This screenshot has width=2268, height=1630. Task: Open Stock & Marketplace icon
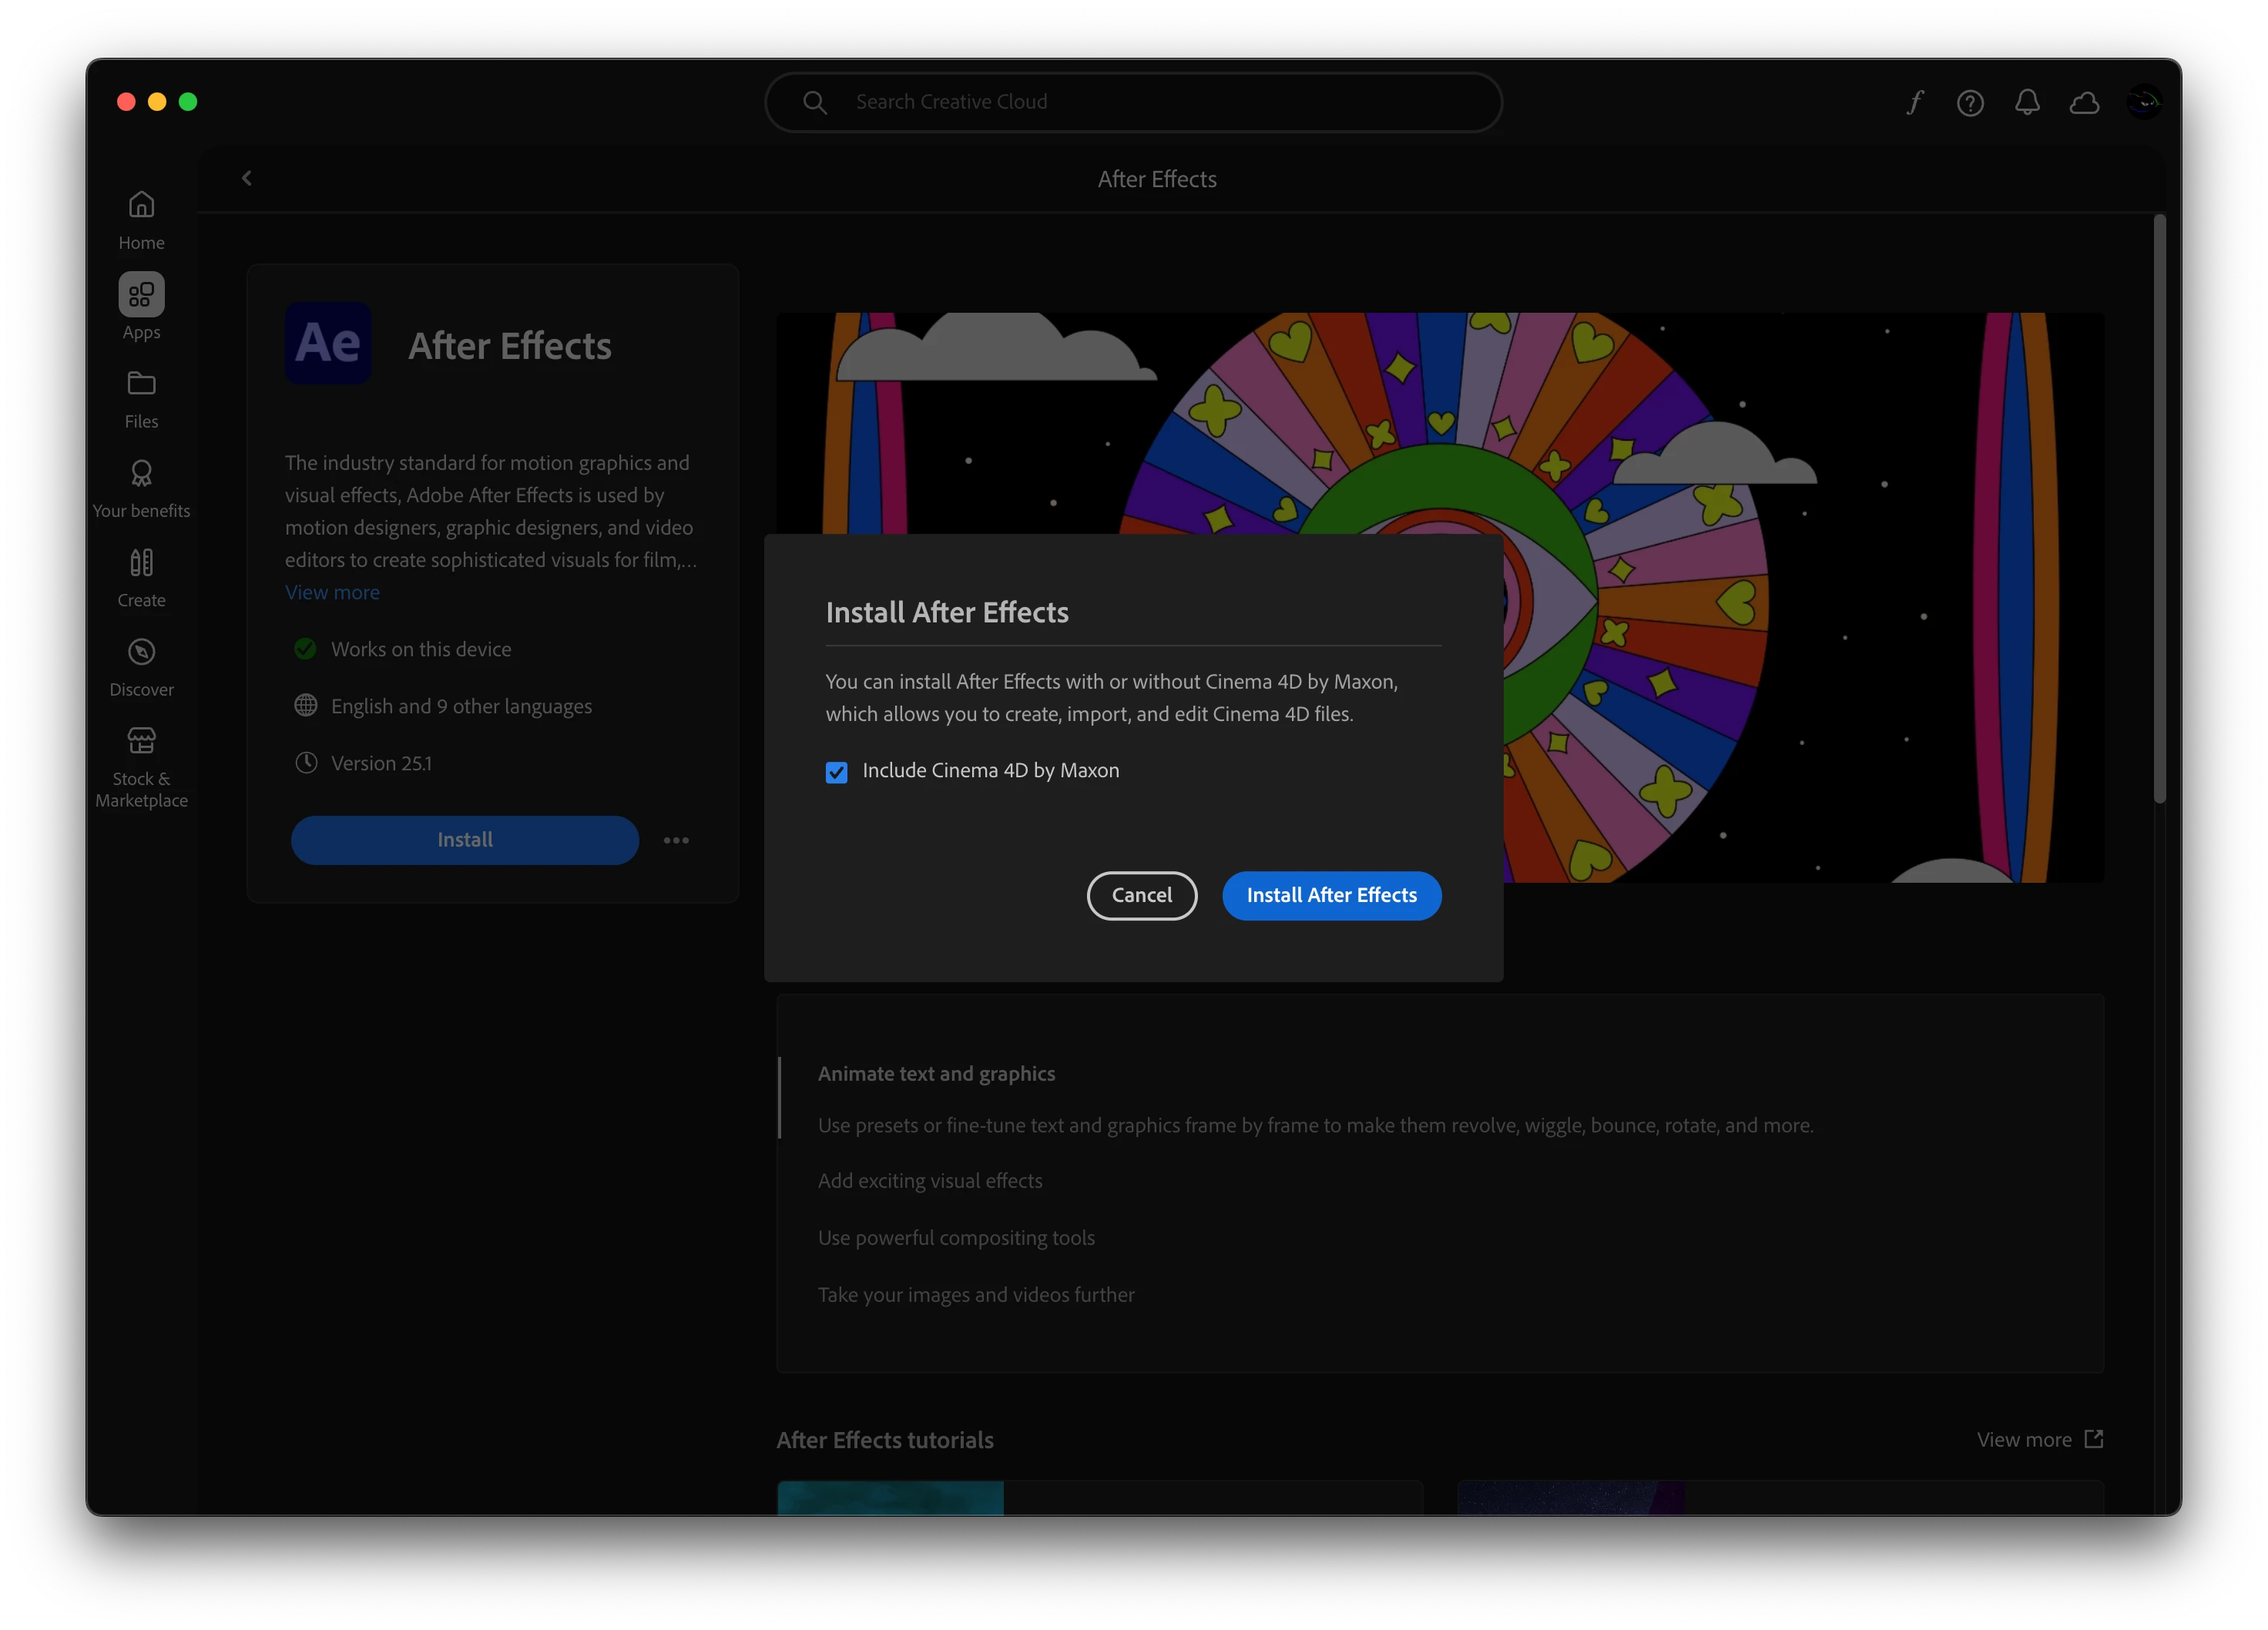[x=141, y=741]
